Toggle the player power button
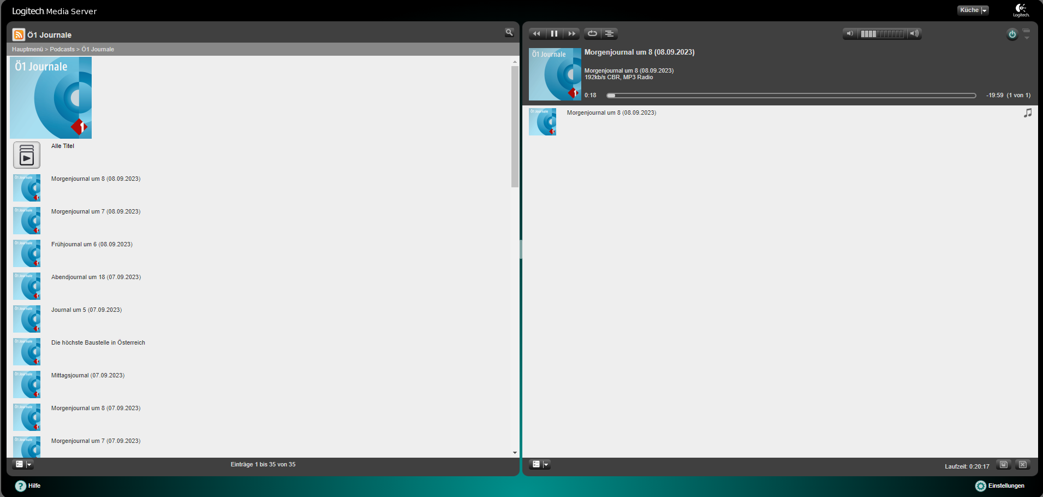 pos(1012,34)
